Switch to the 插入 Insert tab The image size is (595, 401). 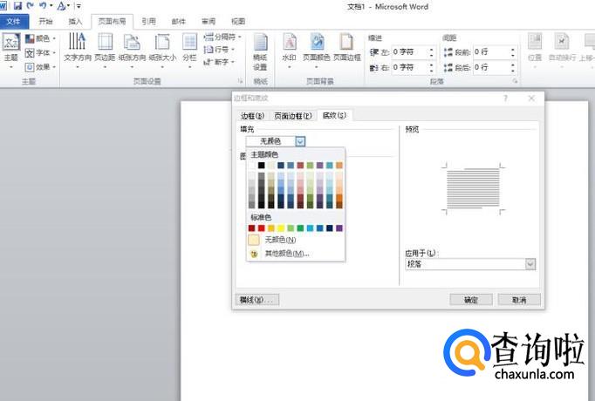pos(75,22)
